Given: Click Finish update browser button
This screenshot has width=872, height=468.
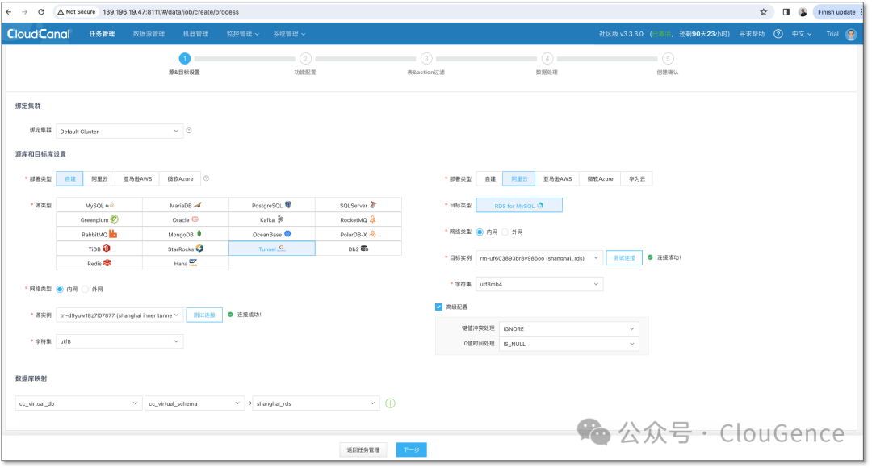Looking at the screenshot, I should pos(836,11).
